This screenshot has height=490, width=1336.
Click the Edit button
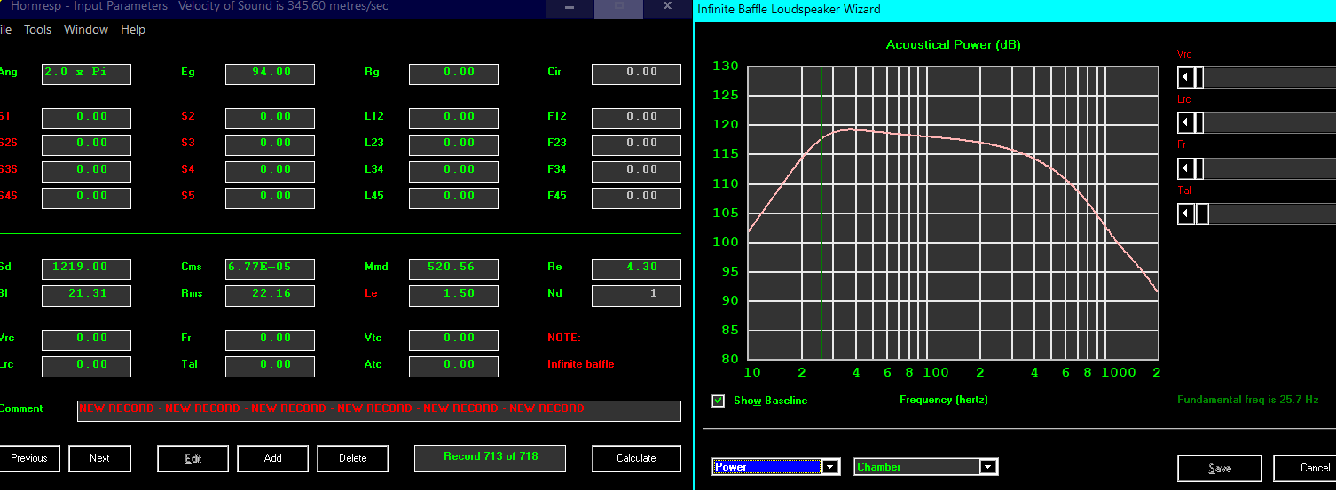[193, 458]
